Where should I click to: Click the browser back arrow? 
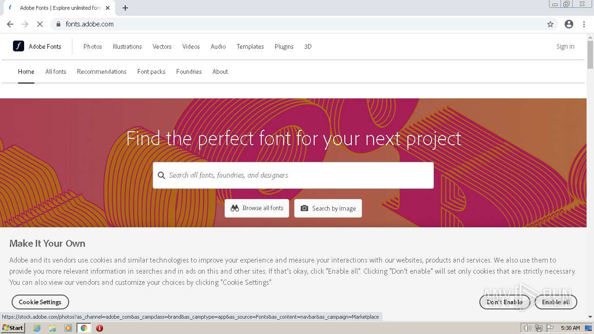[x=10, y=24]
